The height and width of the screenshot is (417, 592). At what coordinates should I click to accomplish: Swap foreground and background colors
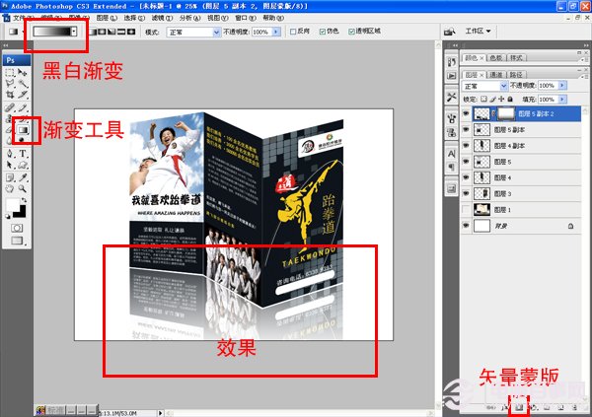[x=24, y=200]
